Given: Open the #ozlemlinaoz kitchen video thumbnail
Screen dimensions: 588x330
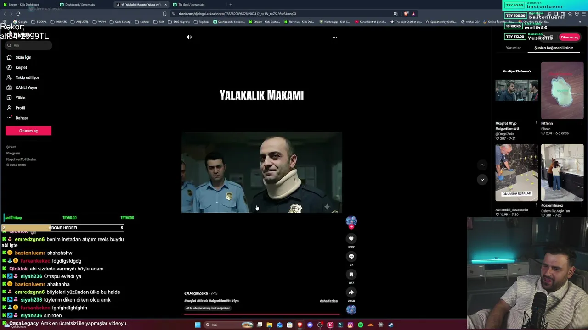Looking at the screenshot, I should (x=562, y=173).
